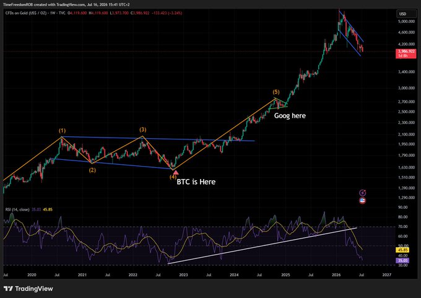The height and width of the screenshot is (298, 421).
Task: Click the 30.00 RSI scale label
Action: click(403, 265)
